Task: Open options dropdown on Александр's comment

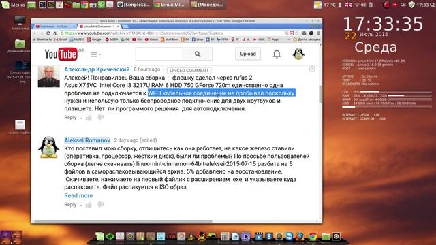Action: click(312, 69)
